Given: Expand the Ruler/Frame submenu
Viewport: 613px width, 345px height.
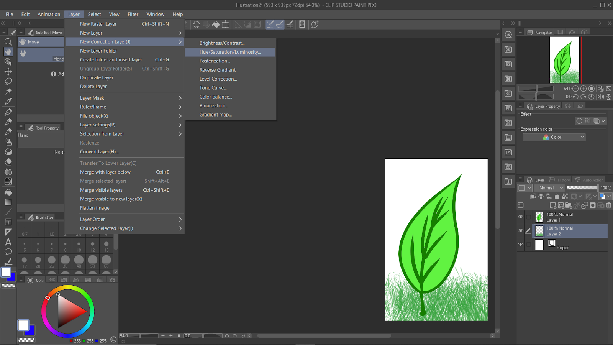Looking at the screenshot, I should (x=125, y=107).
